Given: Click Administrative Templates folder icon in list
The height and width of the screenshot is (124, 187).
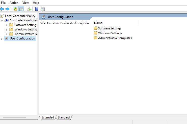Looking at the screenshot, I should (95, 38).
